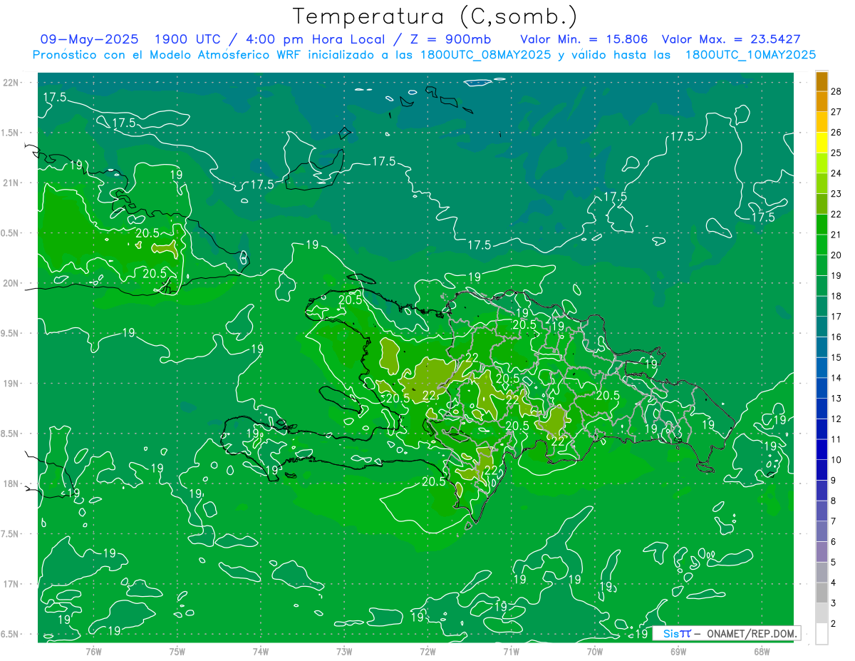Click color scale value "12"
This screenshot has height=661, width=855.
tap(836, 419)
